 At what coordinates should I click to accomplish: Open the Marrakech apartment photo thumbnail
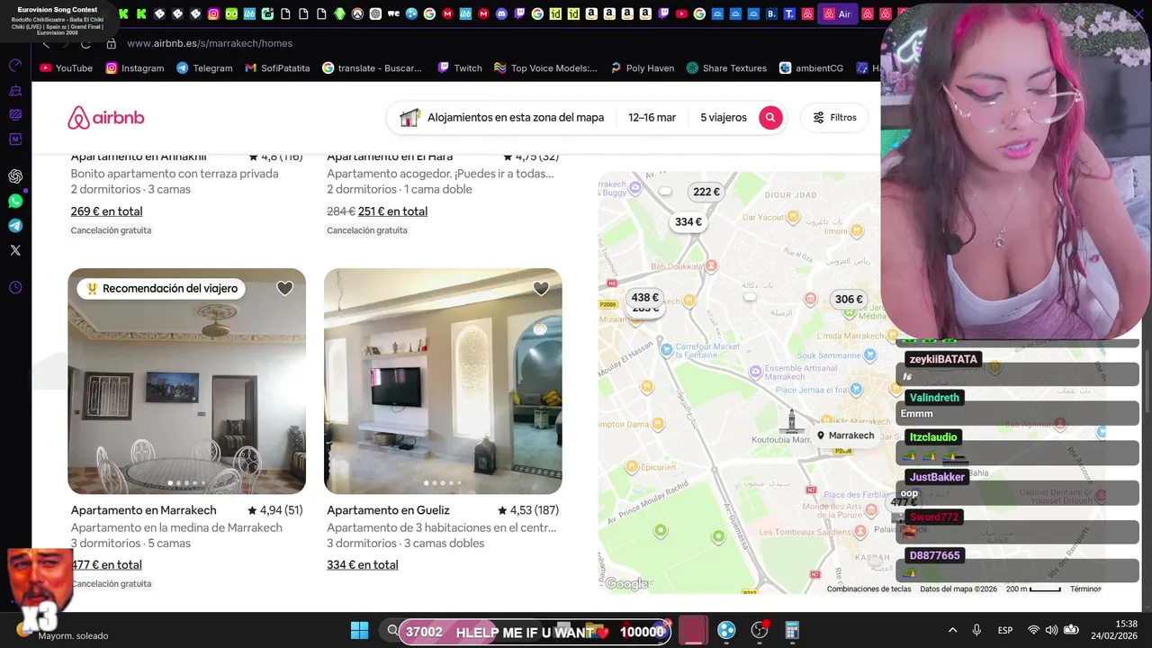[187, 381]
